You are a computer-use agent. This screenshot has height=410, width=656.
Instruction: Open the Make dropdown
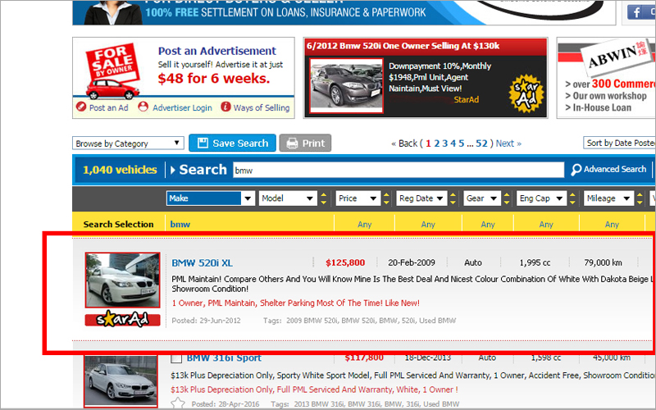(x=211, y=198)
